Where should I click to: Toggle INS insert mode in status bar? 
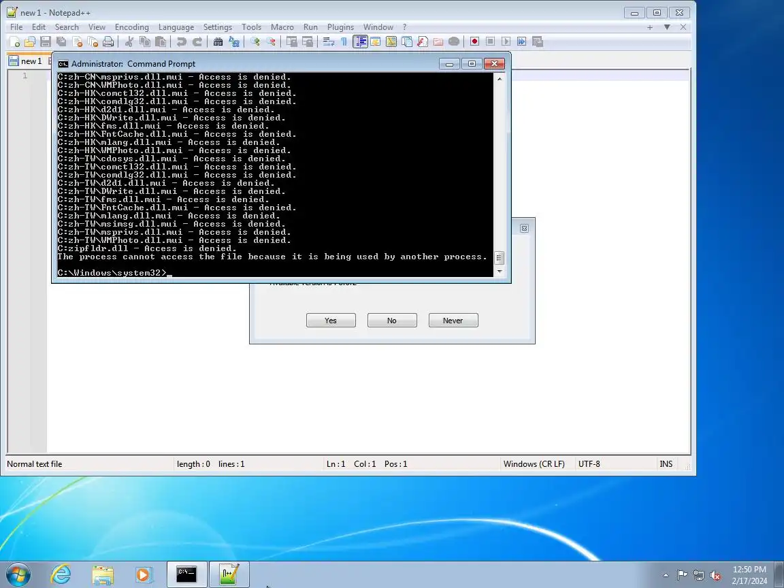pos(666,464)
